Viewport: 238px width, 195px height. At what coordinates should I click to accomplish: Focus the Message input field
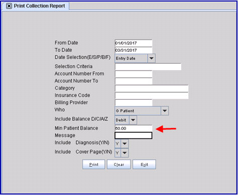[134, 135]
